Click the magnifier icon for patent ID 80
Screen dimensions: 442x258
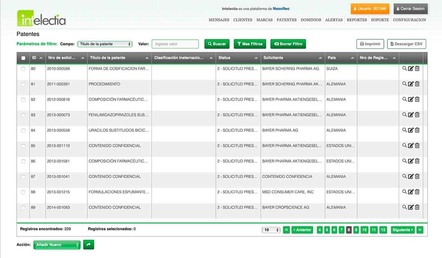404,69
